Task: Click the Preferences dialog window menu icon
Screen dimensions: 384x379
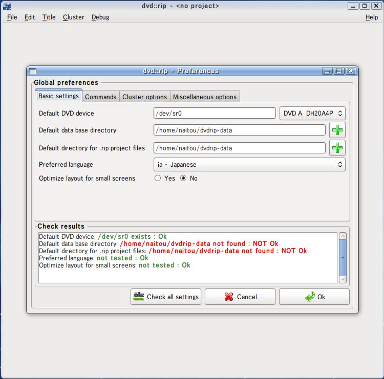Action: [33, 71]
